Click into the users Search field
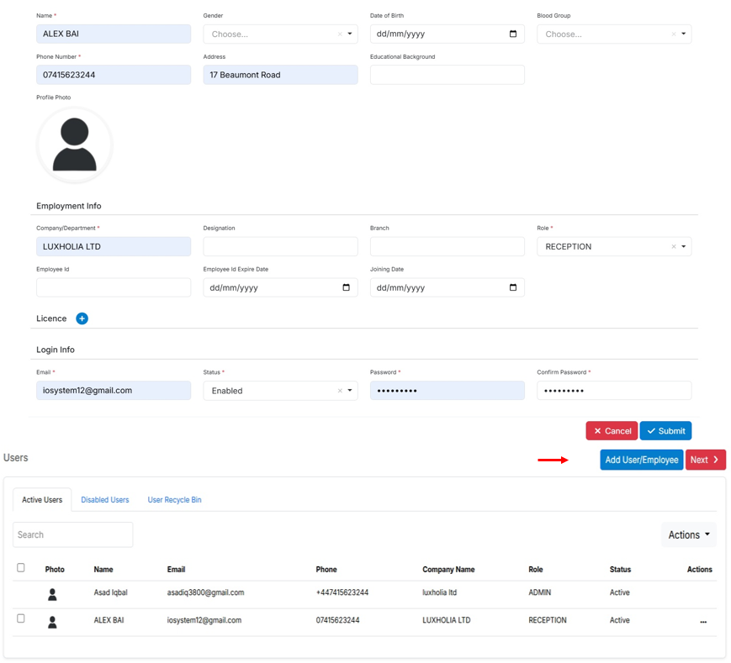 coord(72,534)
